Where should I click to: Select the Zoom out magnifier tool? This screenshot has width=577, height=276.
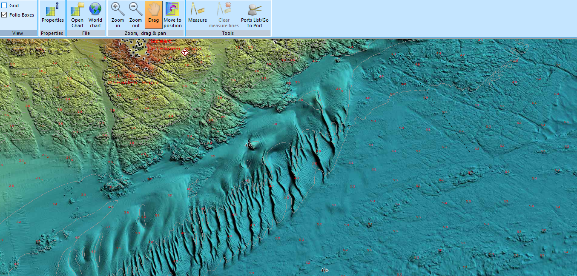135,14
